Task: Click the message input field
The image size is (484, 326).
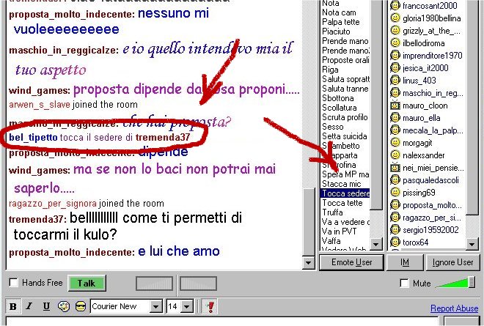Action: pyautogui.click(x=222, y=321)
